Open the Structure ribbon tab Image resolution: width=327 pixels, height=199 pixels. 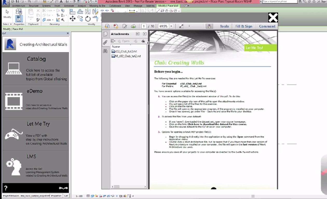(33, 5)
